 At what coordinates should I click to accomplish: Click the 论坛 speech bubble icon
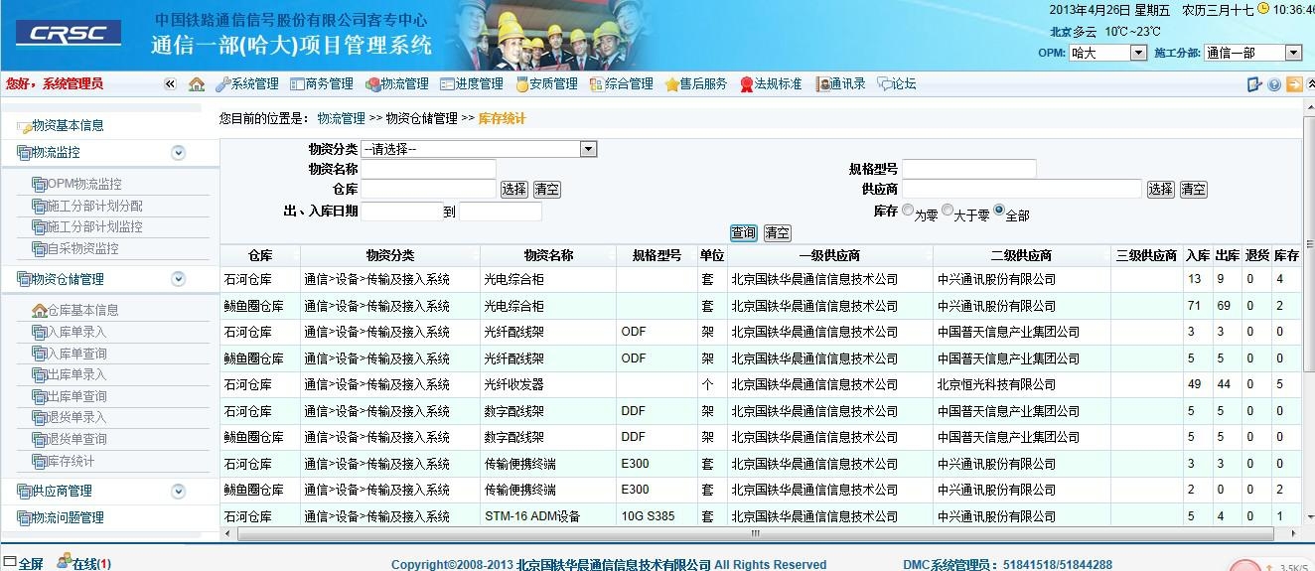pos(884,84)
